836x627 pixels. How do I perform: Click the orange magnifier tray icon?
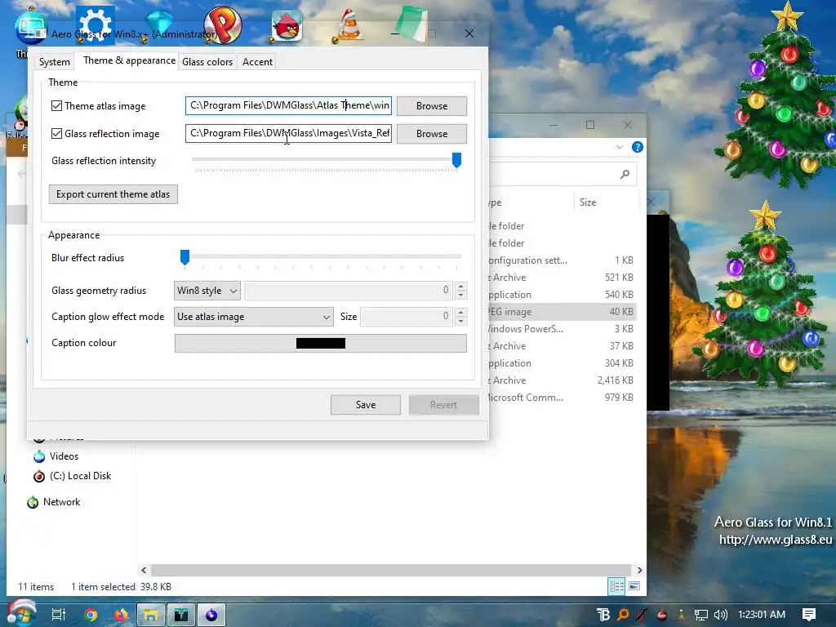(x=623, y=615)
